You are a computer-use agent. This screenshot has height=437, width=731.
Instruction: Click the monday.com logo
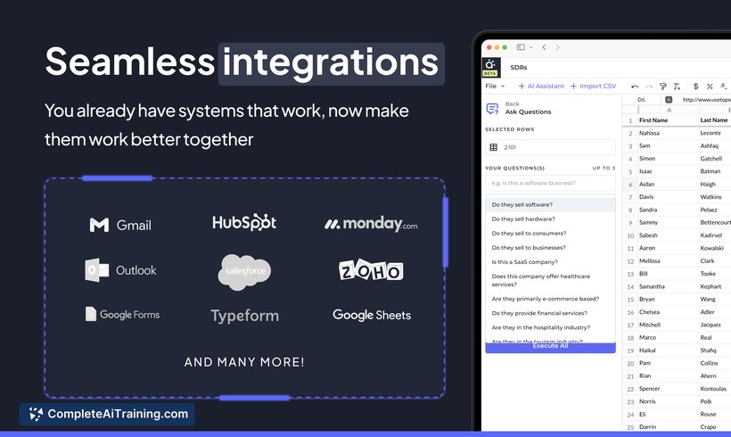click(x=371, y=224)
